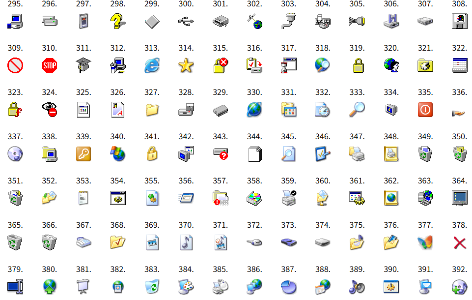472x300 pixels.
Task: Open the Internet Explorer icon 313
Action: tap(152, 65)
